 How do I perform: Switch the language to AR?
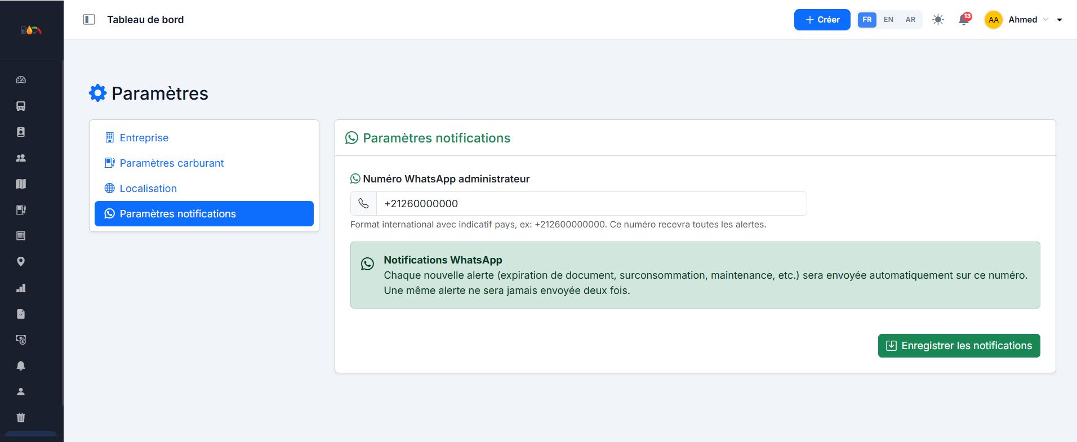[910, 20]
